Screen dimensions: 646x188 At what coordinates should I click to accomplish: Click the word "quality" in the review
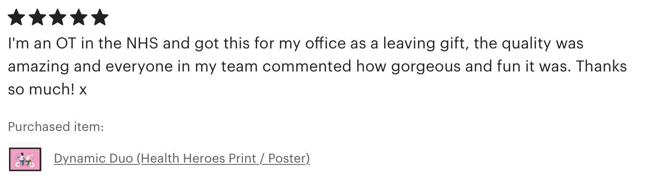point(526,44)
